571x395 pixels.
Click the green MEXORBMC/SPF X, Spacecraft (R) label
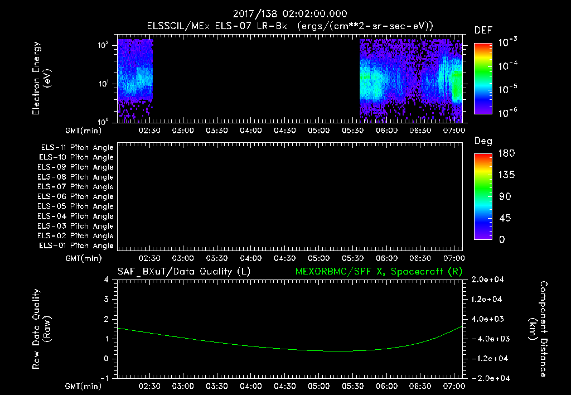click(x=379, y=272)
